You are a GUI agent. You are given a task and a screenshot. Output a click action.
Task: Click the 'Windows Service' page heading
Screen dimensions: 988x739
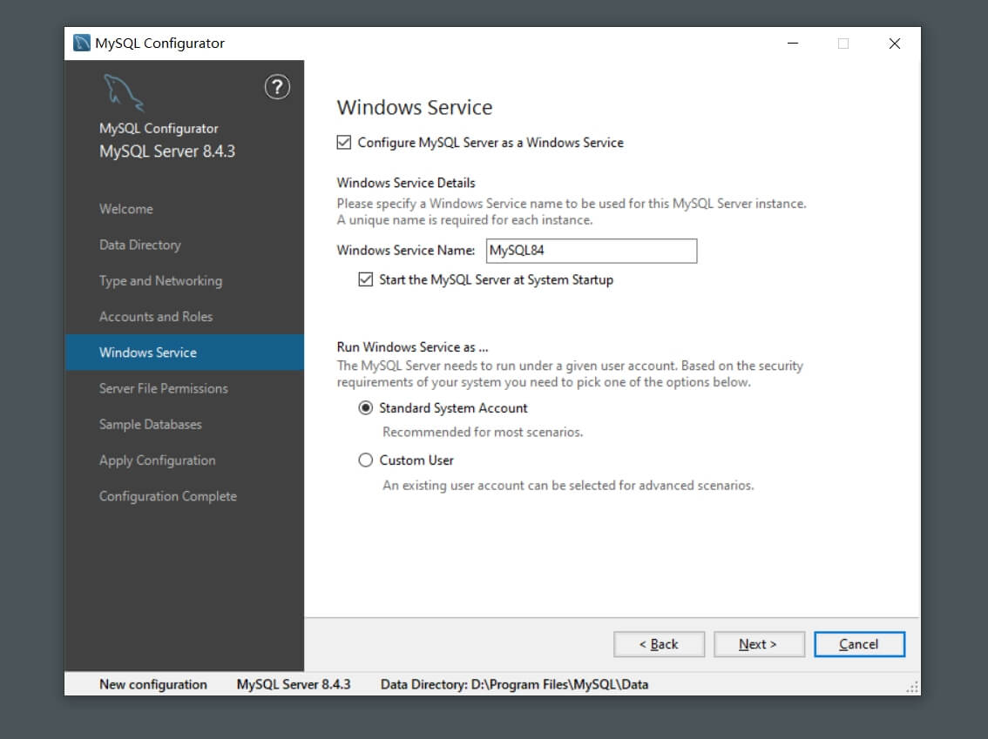click(415, 107)
